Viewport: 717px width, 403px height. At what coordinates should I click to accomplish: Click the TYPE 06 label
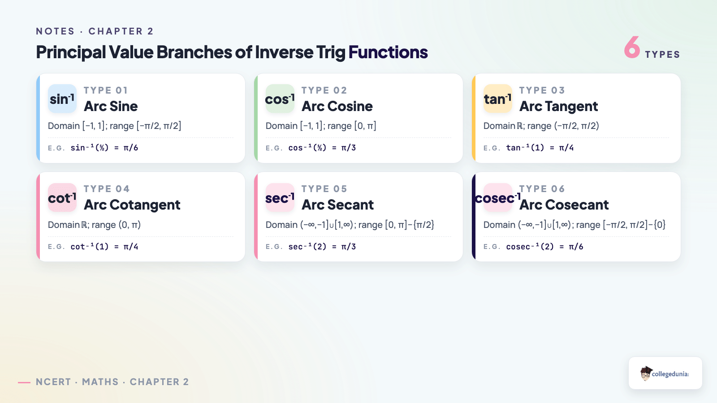542,189
